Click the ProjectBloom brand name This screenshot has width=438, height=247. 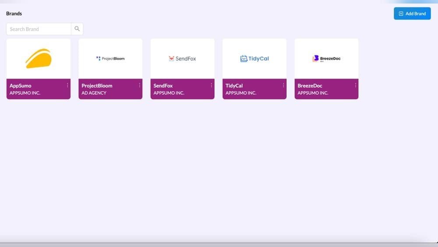(97, 86)
